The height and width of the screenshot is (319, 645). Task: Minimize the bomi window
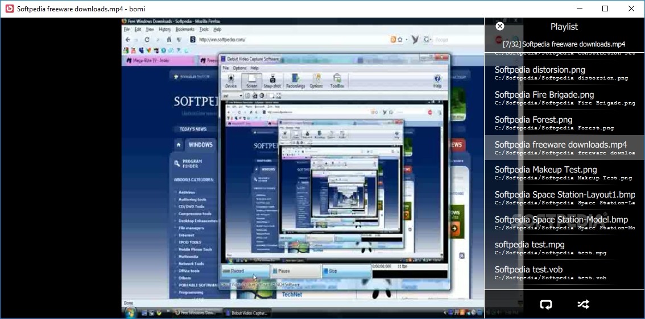579,9
